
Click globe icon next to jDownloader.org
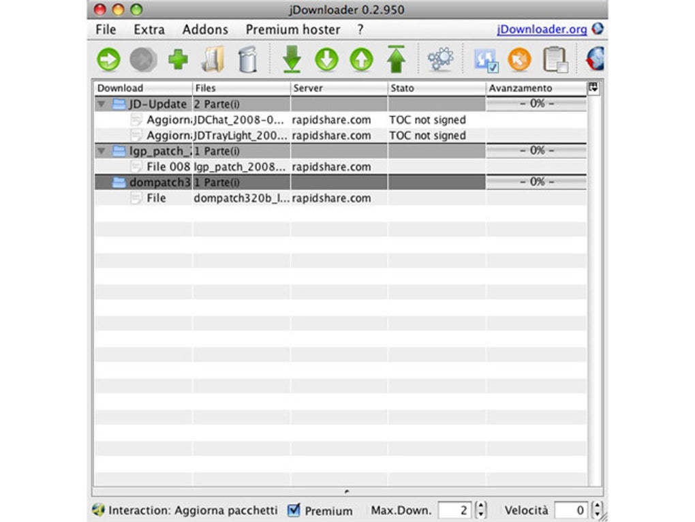point(598,29)
